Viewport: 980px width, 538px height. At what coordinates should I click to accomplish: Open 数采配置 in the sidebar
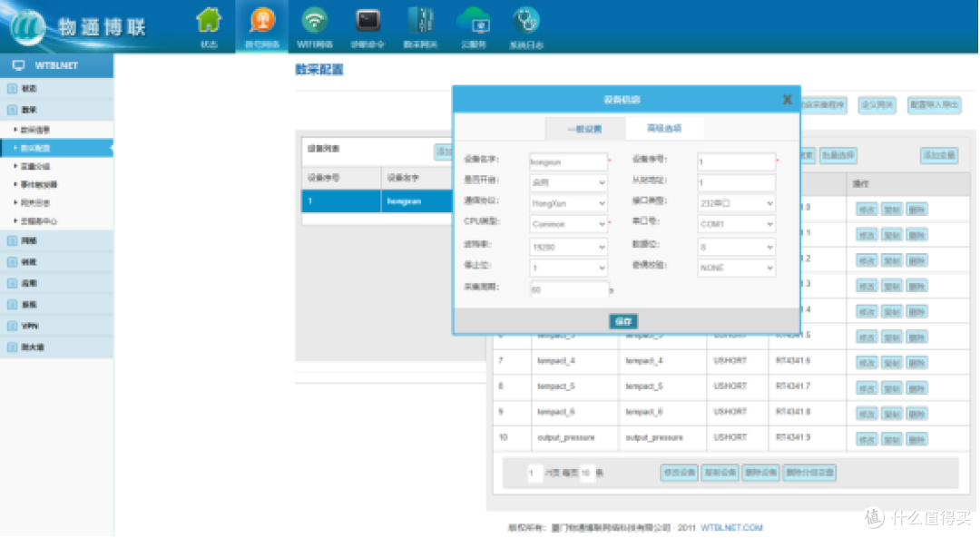point(57,148)
